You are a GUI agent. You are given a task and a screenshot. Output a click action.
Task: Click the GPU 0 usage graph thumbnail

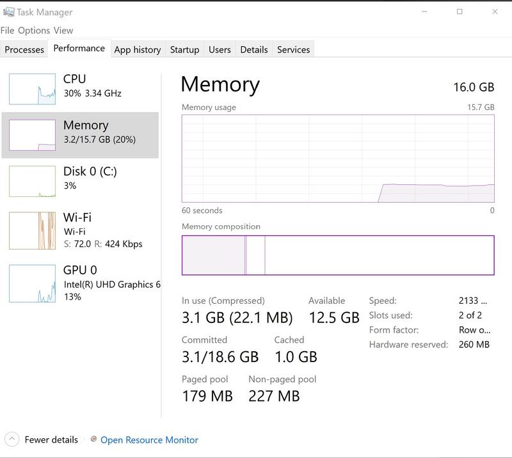[32, 283]
